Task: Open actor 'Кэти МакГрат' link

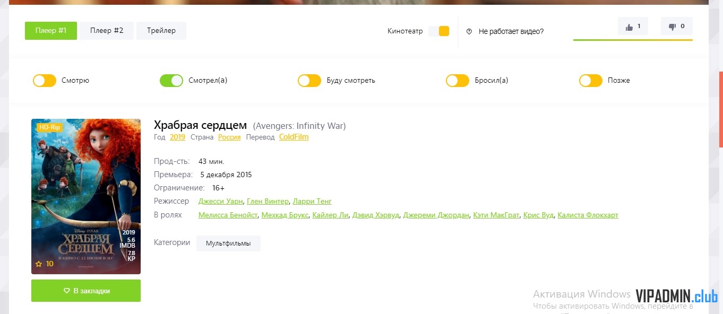Action: pyautogui.click(x=496, y=215)
